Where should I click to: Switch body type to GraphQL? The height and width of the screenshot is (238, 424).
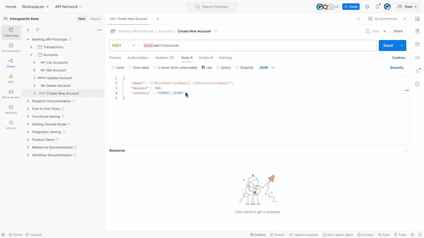237,67
